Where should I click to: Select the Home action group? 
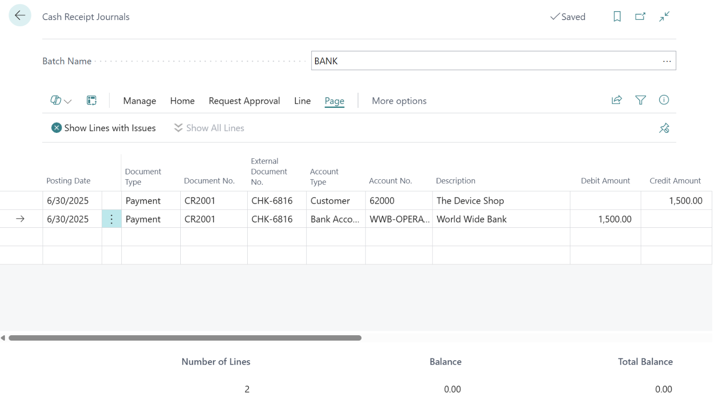(182, 101)
